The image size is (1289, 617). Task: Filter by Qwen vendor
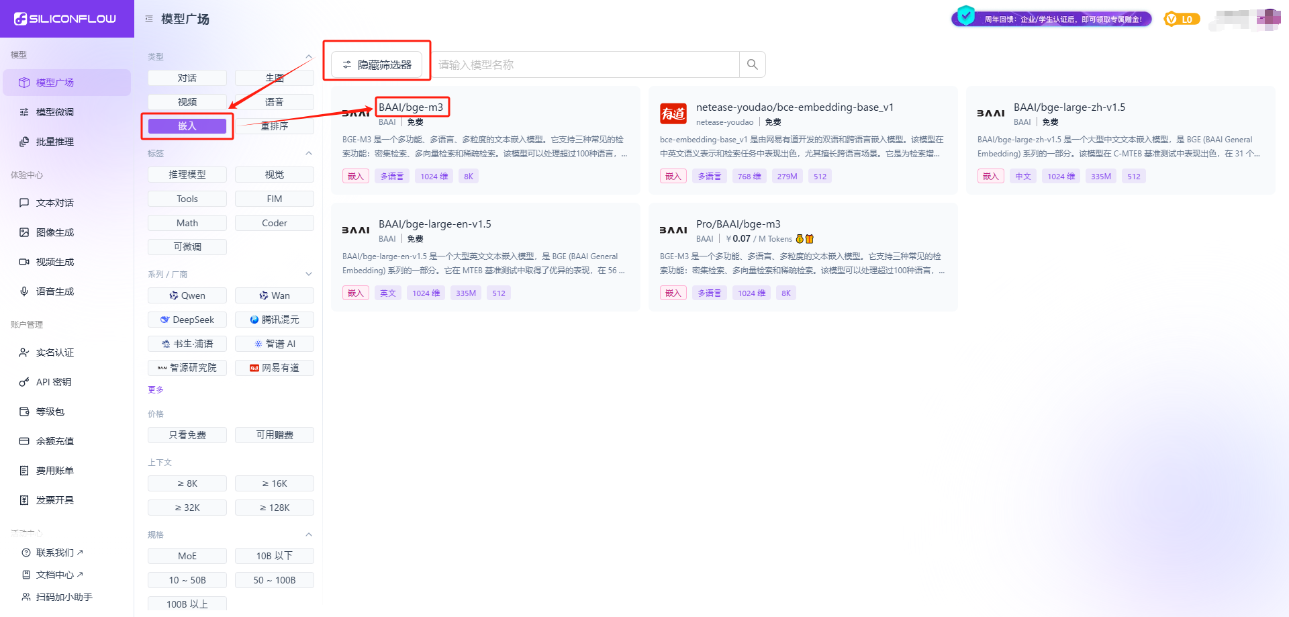click(x=187, y=295)
